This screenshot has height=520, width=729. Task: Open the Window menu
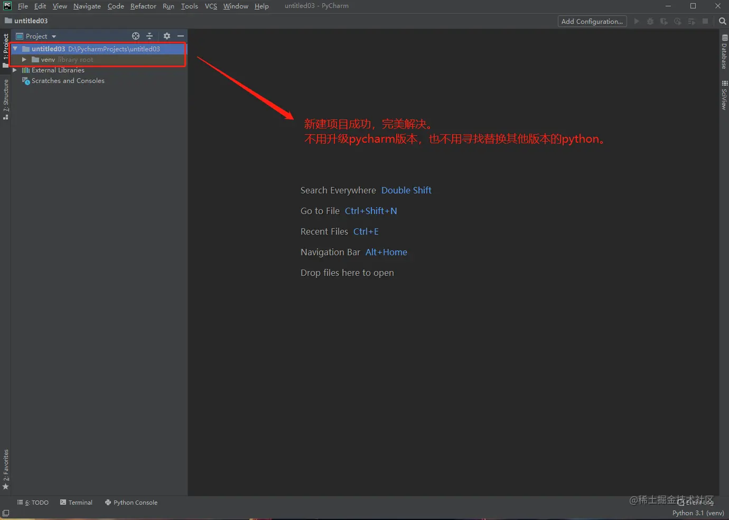pyautogui.click(x=236, y=6)
